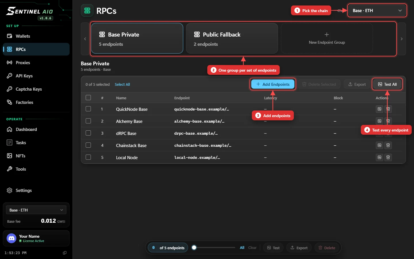This screenshot has height=259, width=414.
Task: Tick the checkbox for dRPC Base
Action: point(88,133)
